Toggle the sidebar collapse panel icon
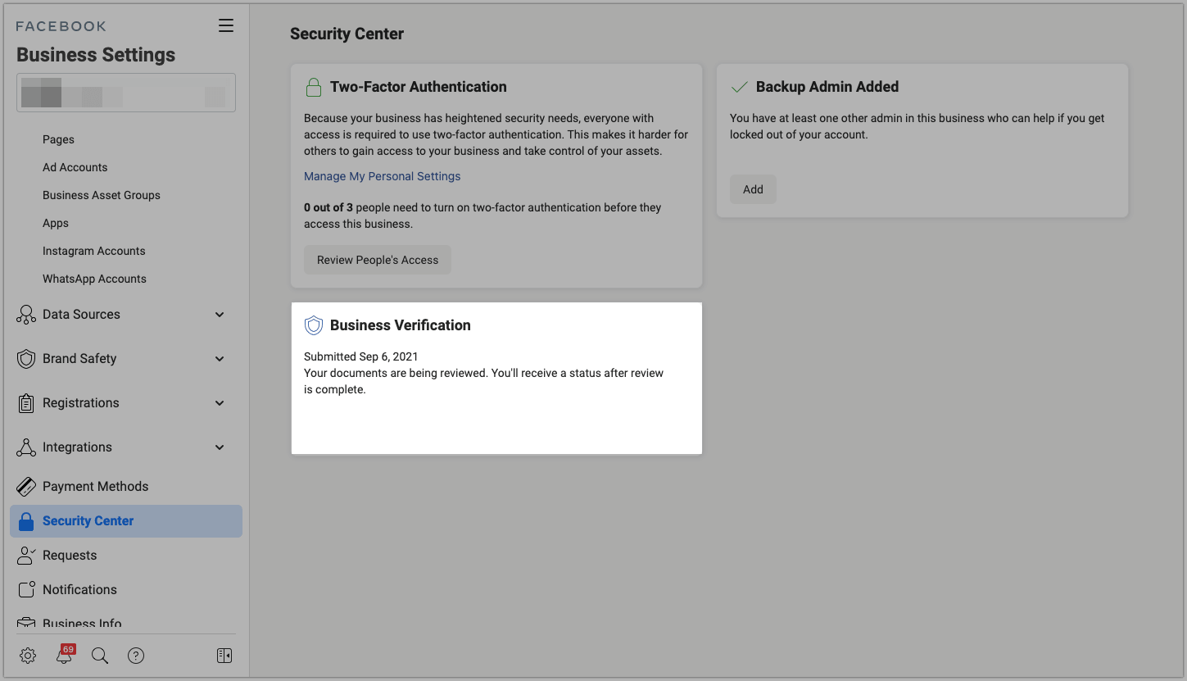Viewport: 1187px width, 681px height. [224, 656]
